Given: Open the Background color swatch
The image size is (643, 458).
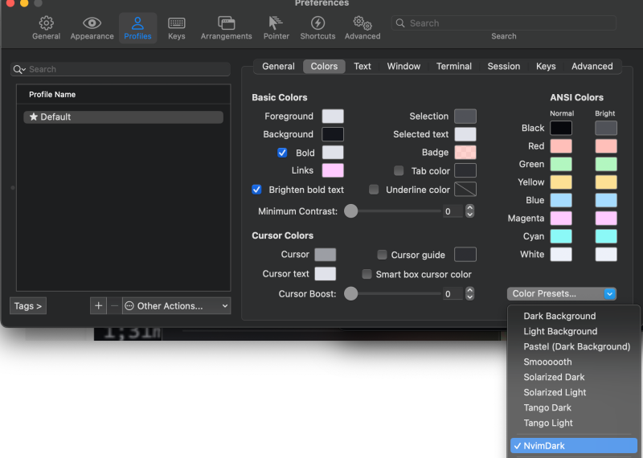Looking at the screenshot, I should point(333,134).
